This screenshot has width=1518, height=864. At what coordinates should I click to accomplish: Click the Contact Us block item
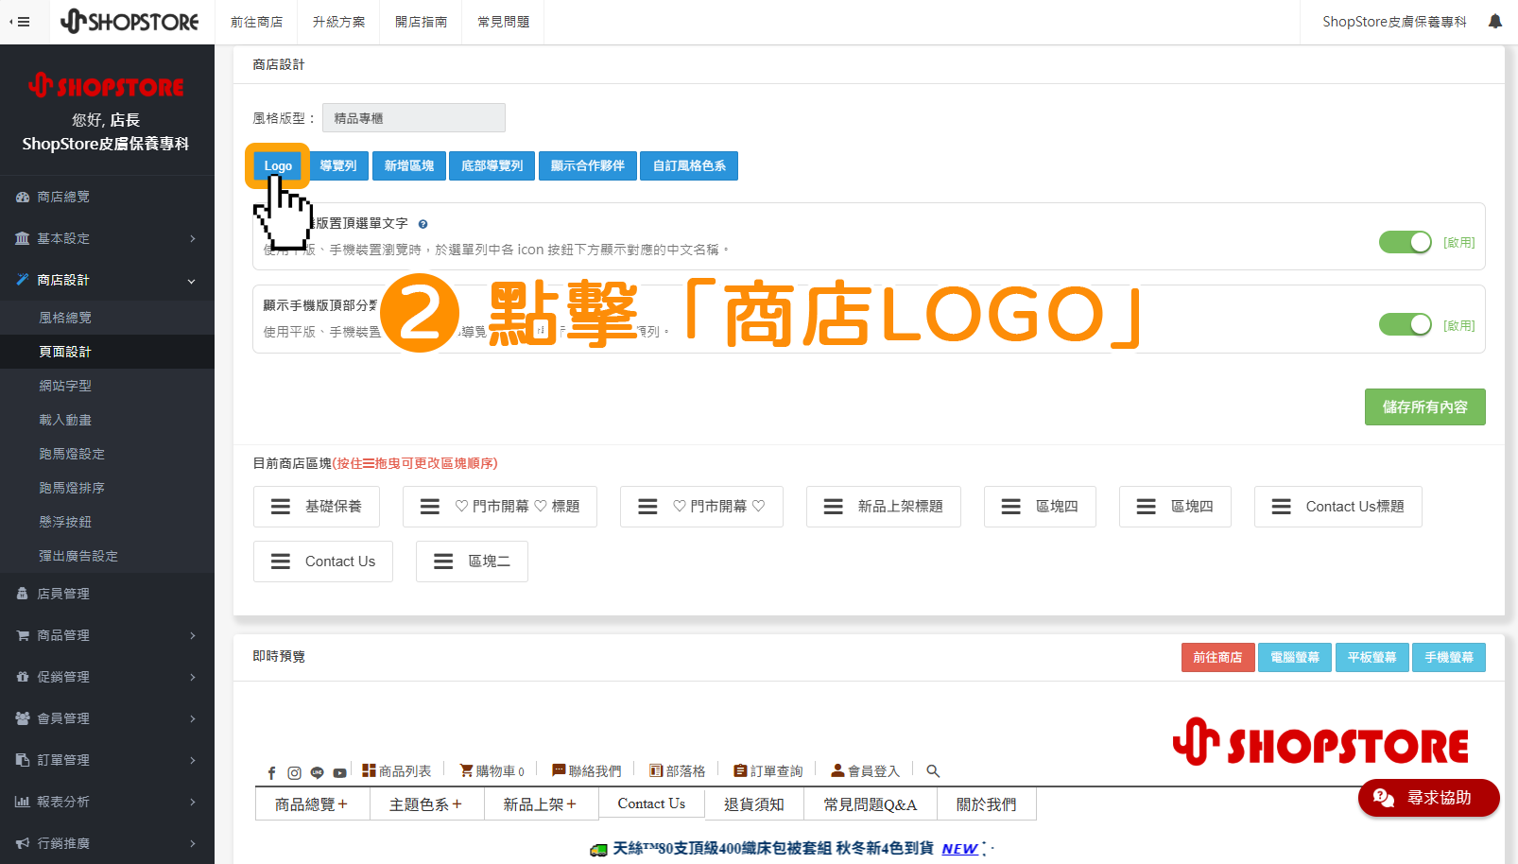[322, 561]
